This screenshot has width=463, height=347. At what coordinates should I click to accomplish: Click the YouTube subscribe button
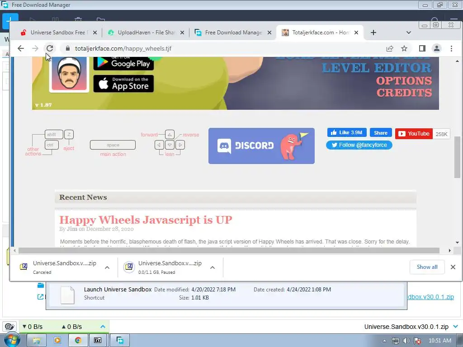[414, 134]
